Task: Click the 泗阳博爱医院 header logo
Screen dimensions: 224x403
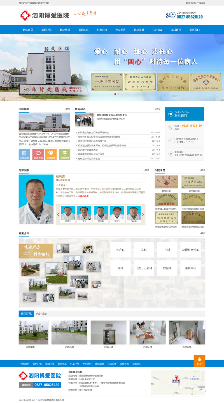Action: click(45, 15)
